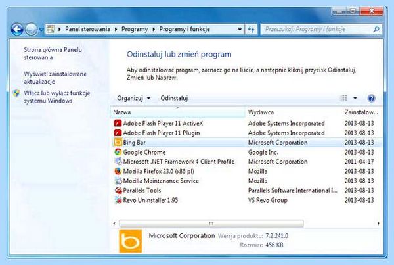Click the large orange Bing logo in details pane

(131, 241)
